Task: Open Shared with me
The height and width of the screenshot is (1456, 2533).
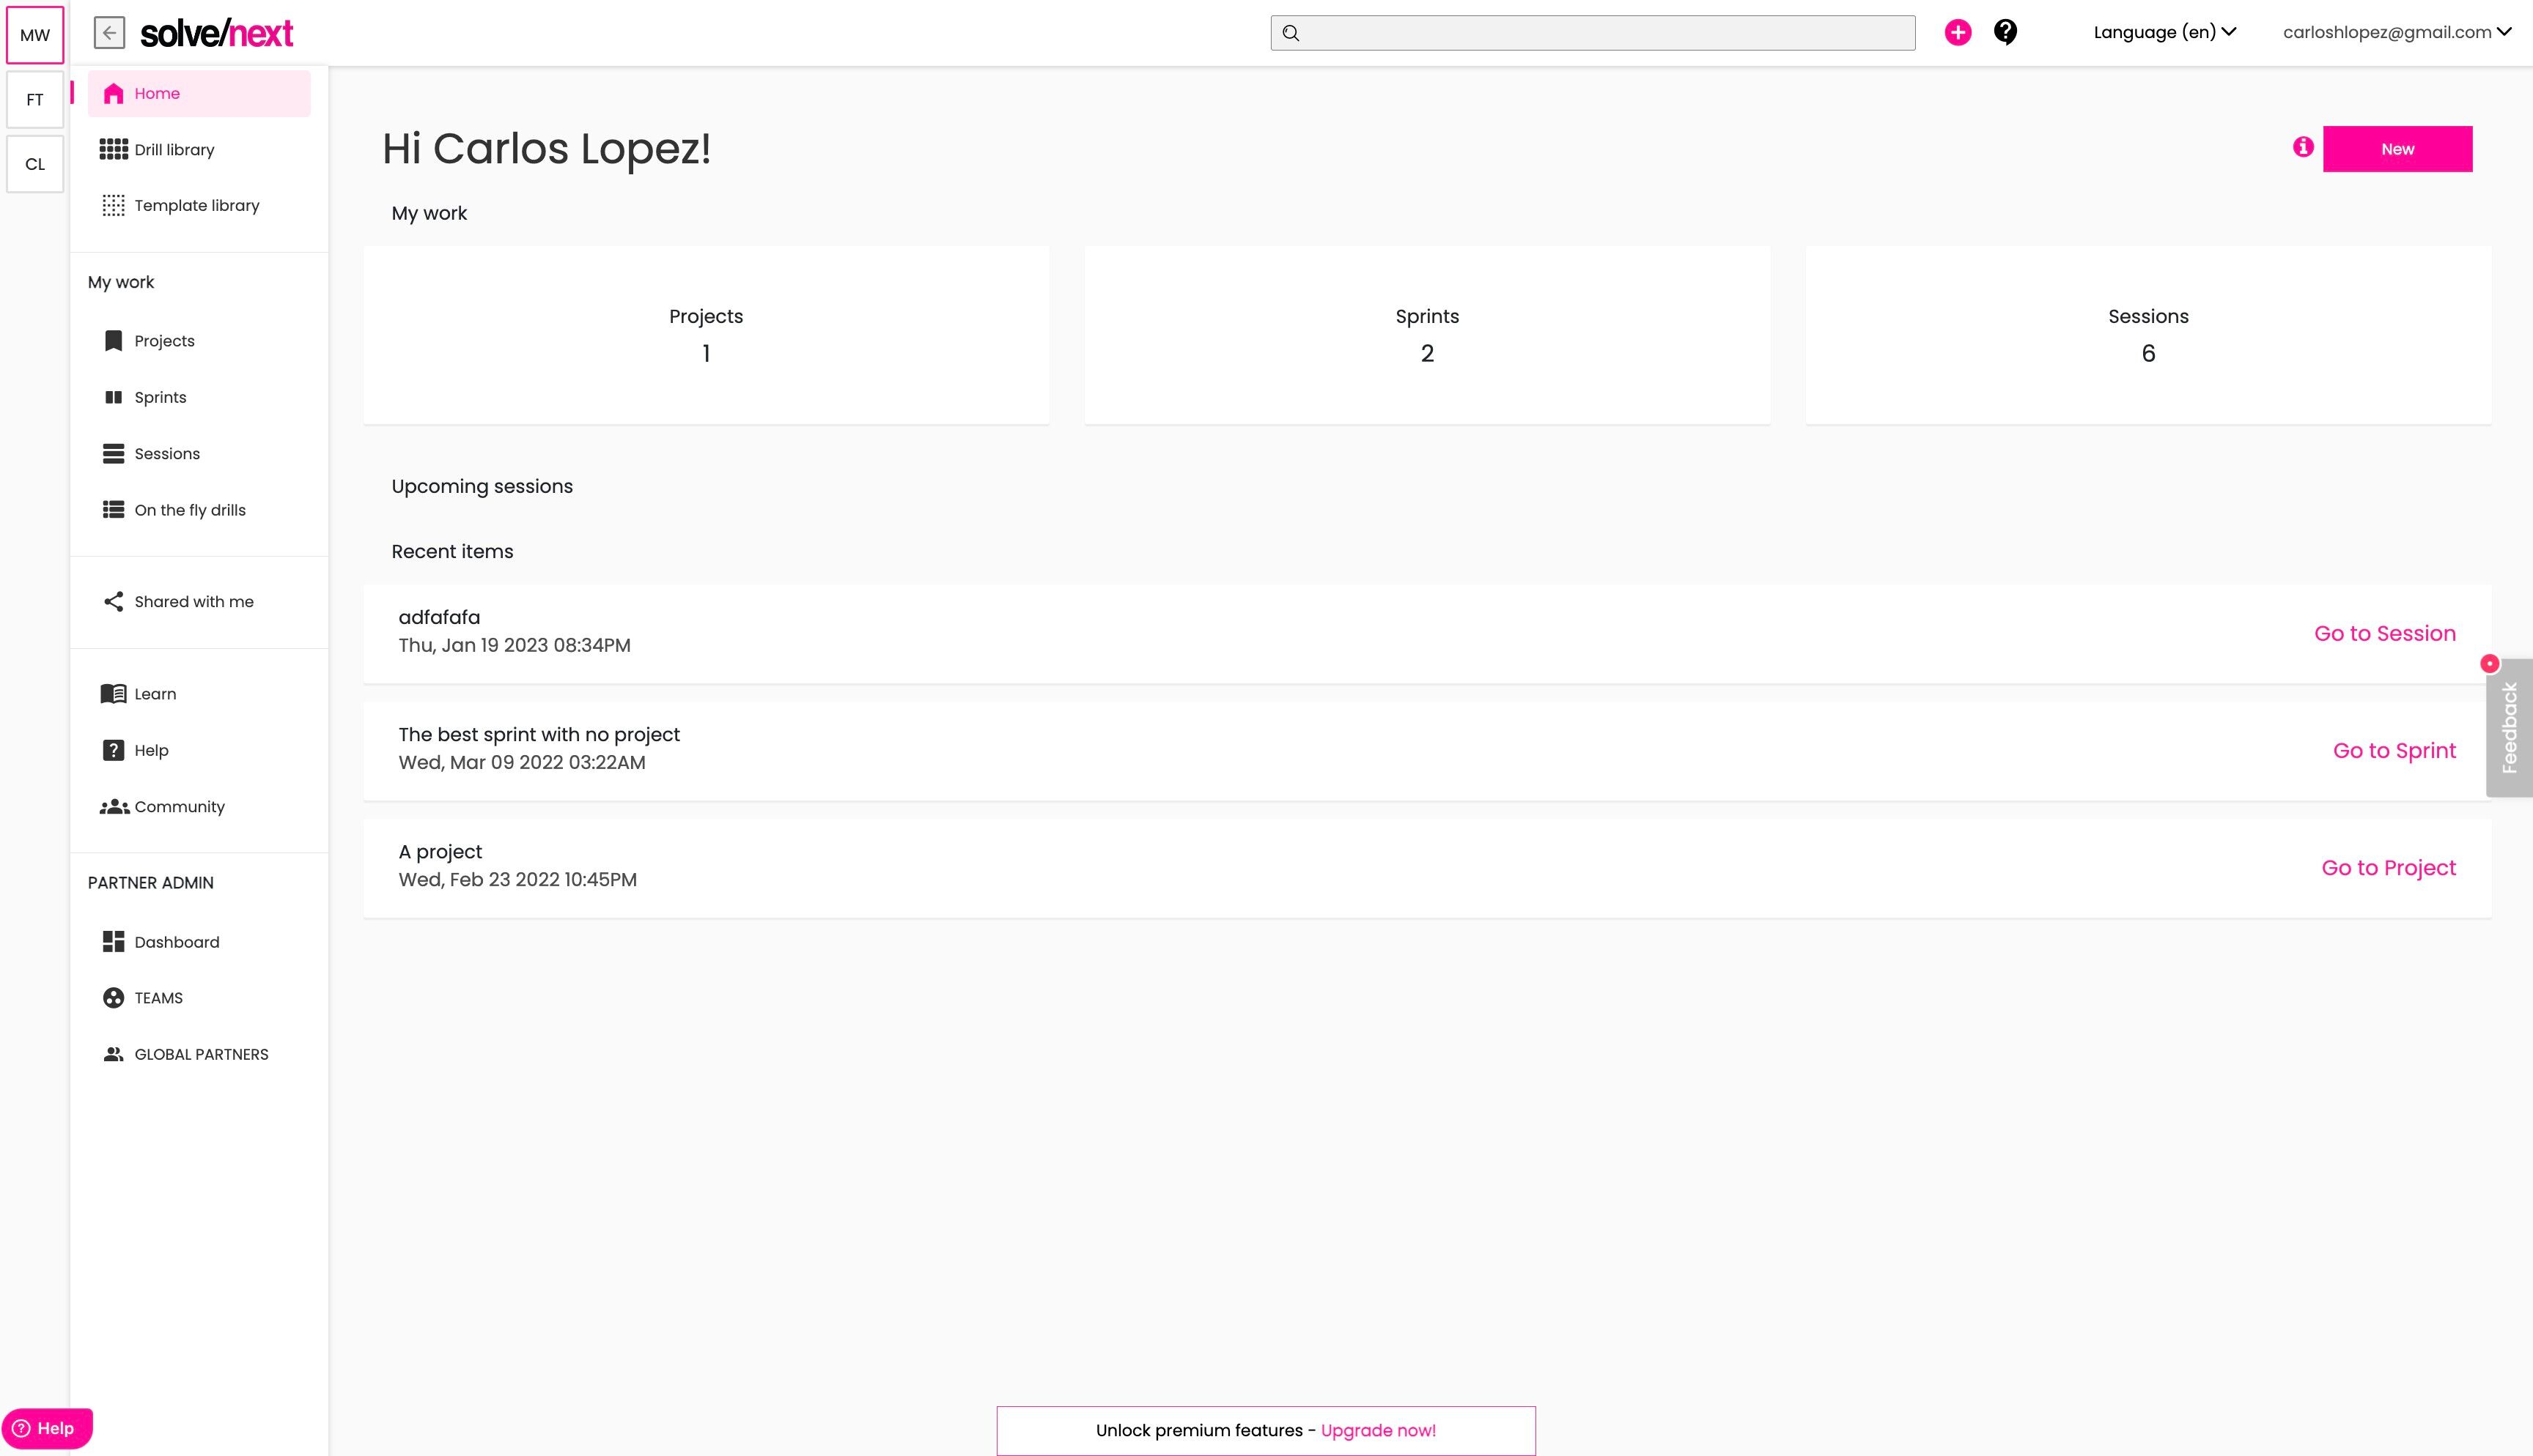Action: click(193, 601)
